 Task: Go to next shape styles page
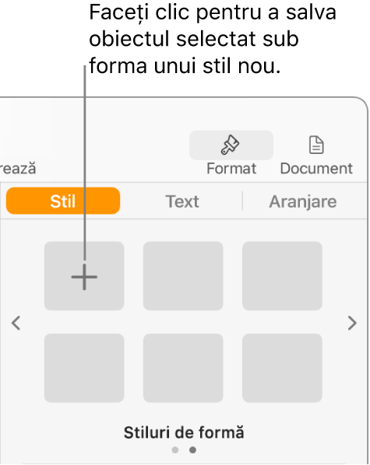352,323
